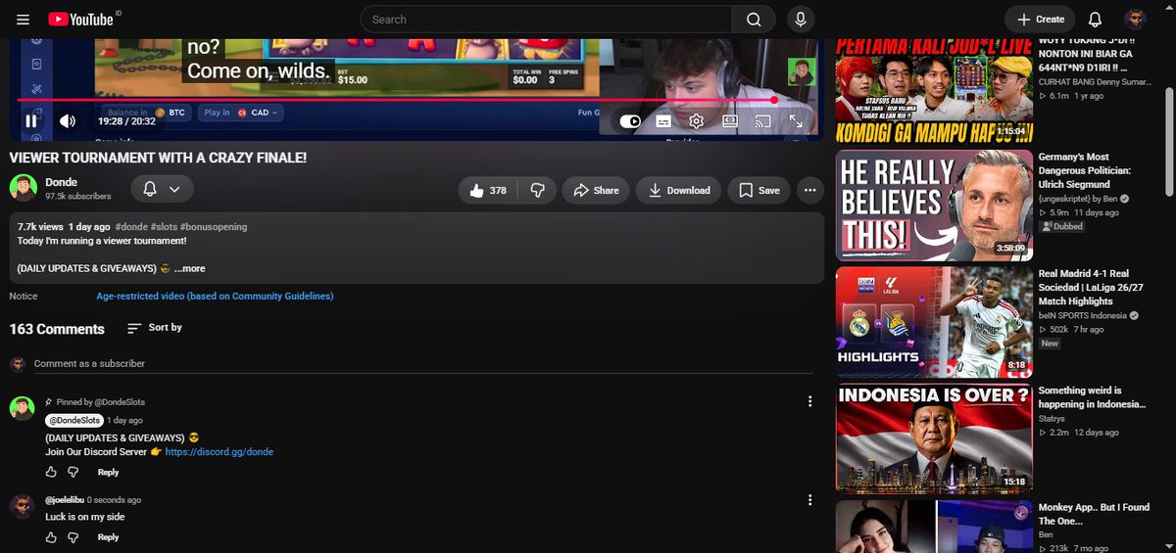Start voice search with microphone icon

tap(801, 20)
